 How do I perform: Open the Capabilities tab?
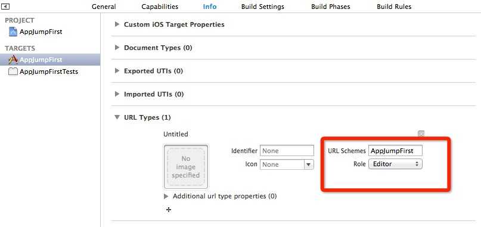pos(160,7)
